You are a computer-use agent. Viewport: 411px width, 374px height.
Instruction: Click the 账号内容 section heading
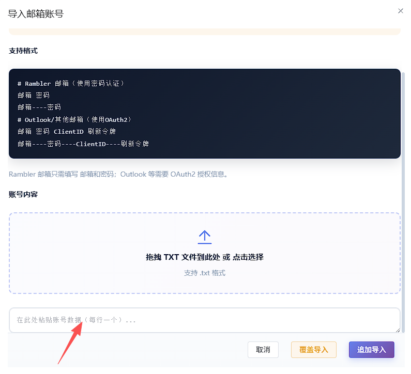[x=23, y=194]
